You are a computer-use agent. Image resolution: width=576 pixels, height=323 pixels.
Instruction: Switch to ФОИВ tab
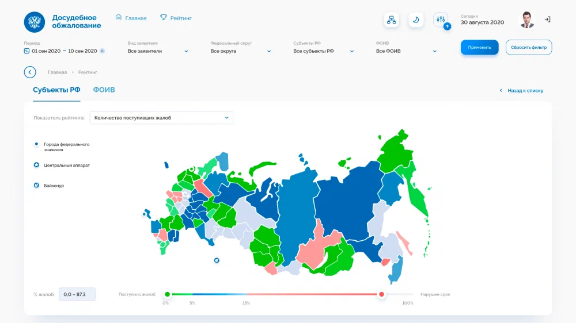pyautogui.click(x=104, y=90)
